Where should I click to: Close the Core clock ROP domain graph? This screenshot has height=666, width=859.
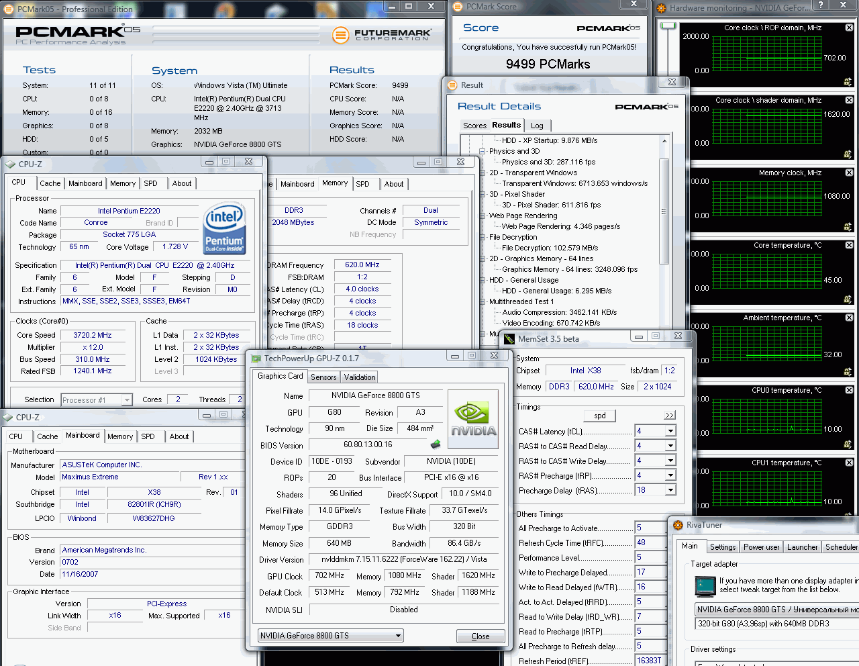tap(849, 28)
